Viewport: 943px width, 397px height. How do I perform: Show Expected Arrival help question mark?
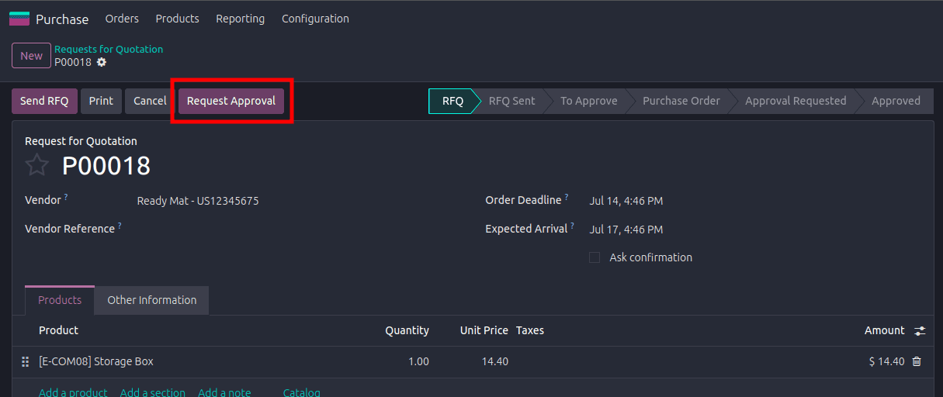coord(573,226)
